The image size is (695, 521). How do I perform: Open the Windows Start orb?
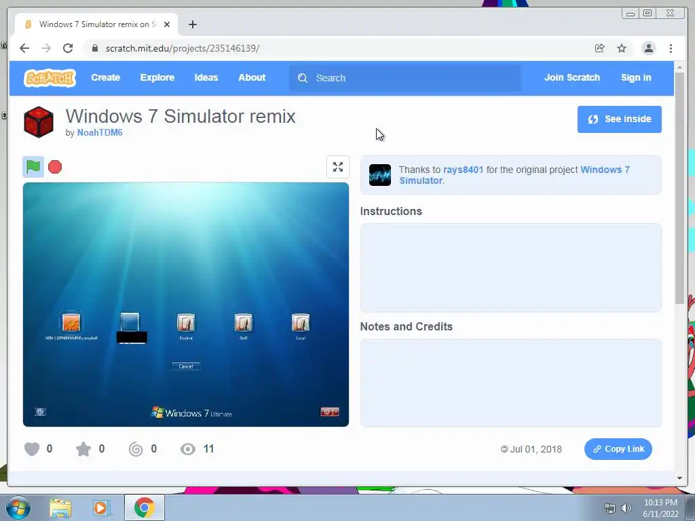tap(18, 507)
